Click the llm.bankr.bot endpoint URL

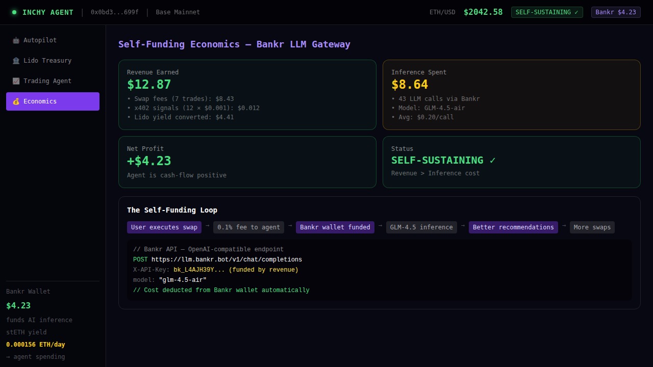pos(227,260)
